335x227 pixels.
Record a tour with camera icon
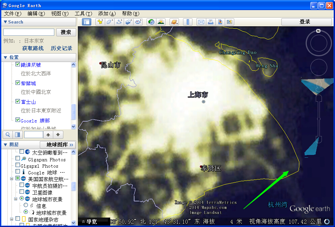(138, 22)
